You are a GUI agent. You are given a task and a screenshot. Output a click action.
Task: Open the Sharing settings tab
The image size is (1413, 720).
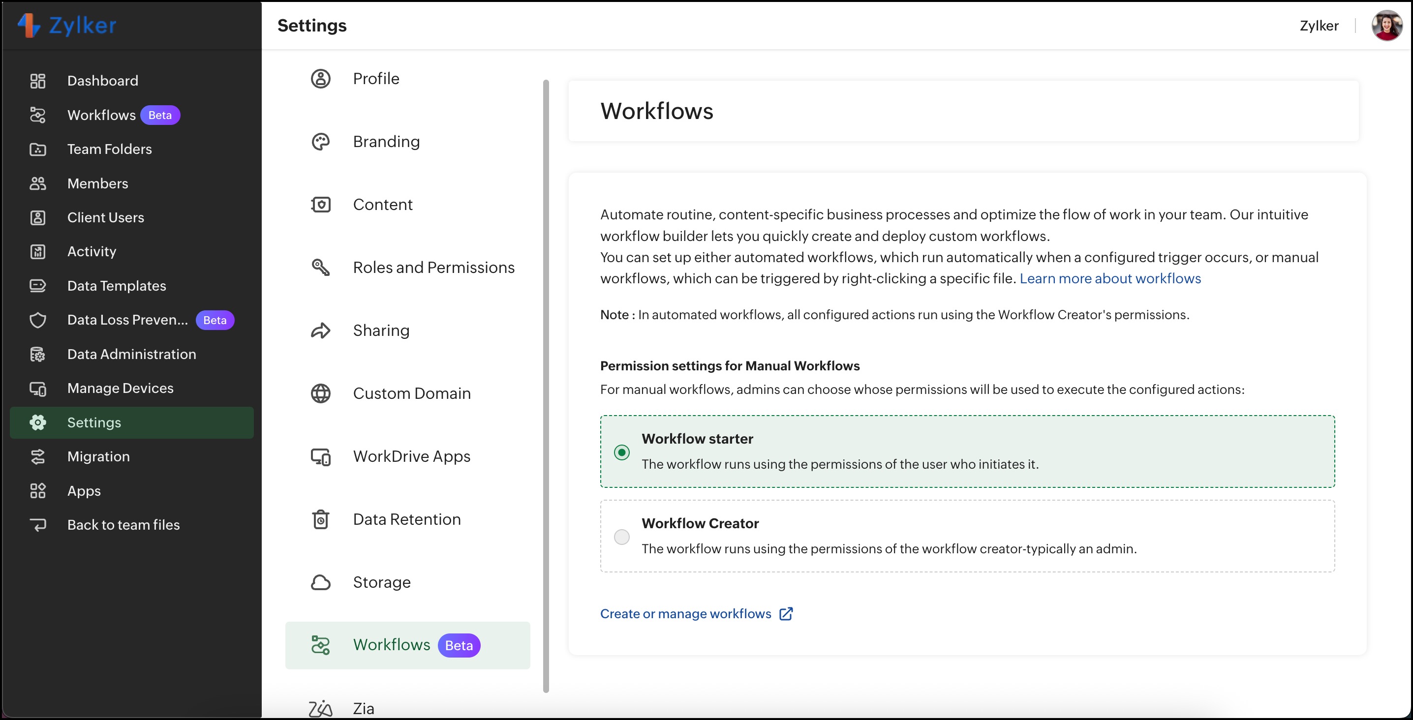(381, 330)
